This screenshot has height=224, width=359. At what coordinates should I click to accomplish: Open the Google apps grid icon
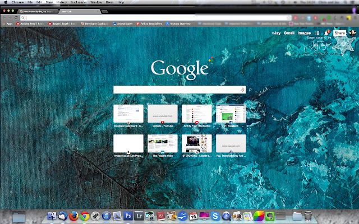pos(317,33)
